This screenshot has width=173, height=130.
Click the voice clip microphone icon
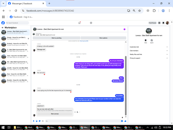(34, 121)
